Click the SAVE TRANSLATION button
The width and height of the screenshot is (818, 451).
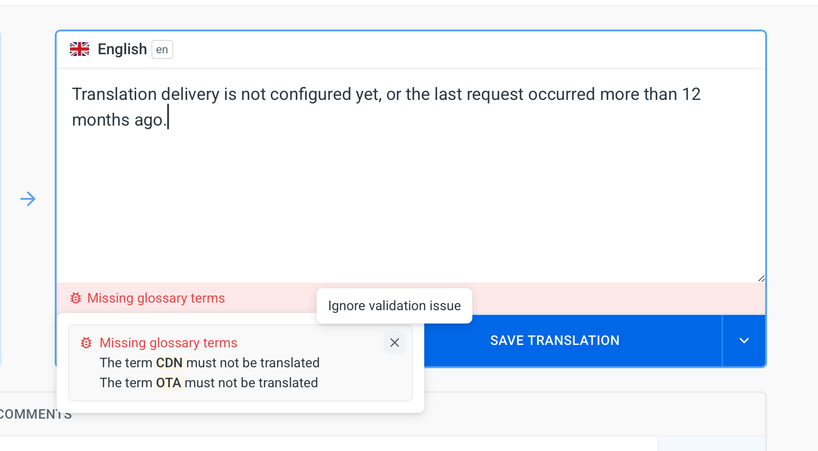pyautogui.click(x=555, y=341)
